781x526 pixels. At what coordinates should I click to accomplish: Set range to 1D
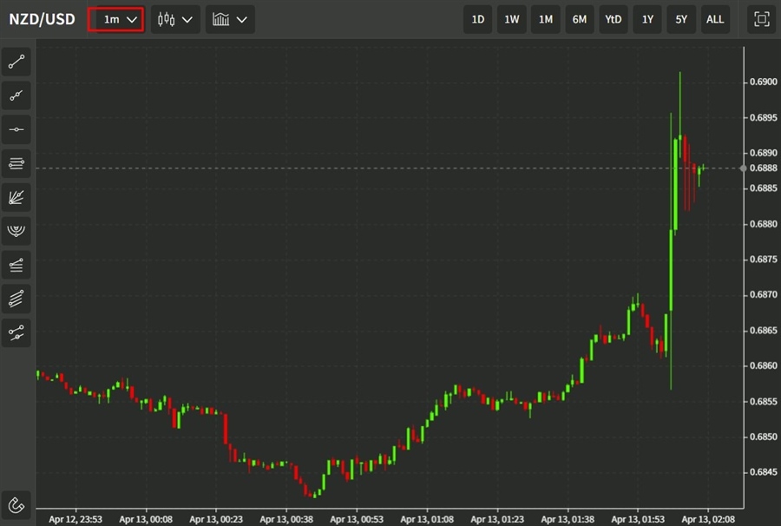coord(477,19)
